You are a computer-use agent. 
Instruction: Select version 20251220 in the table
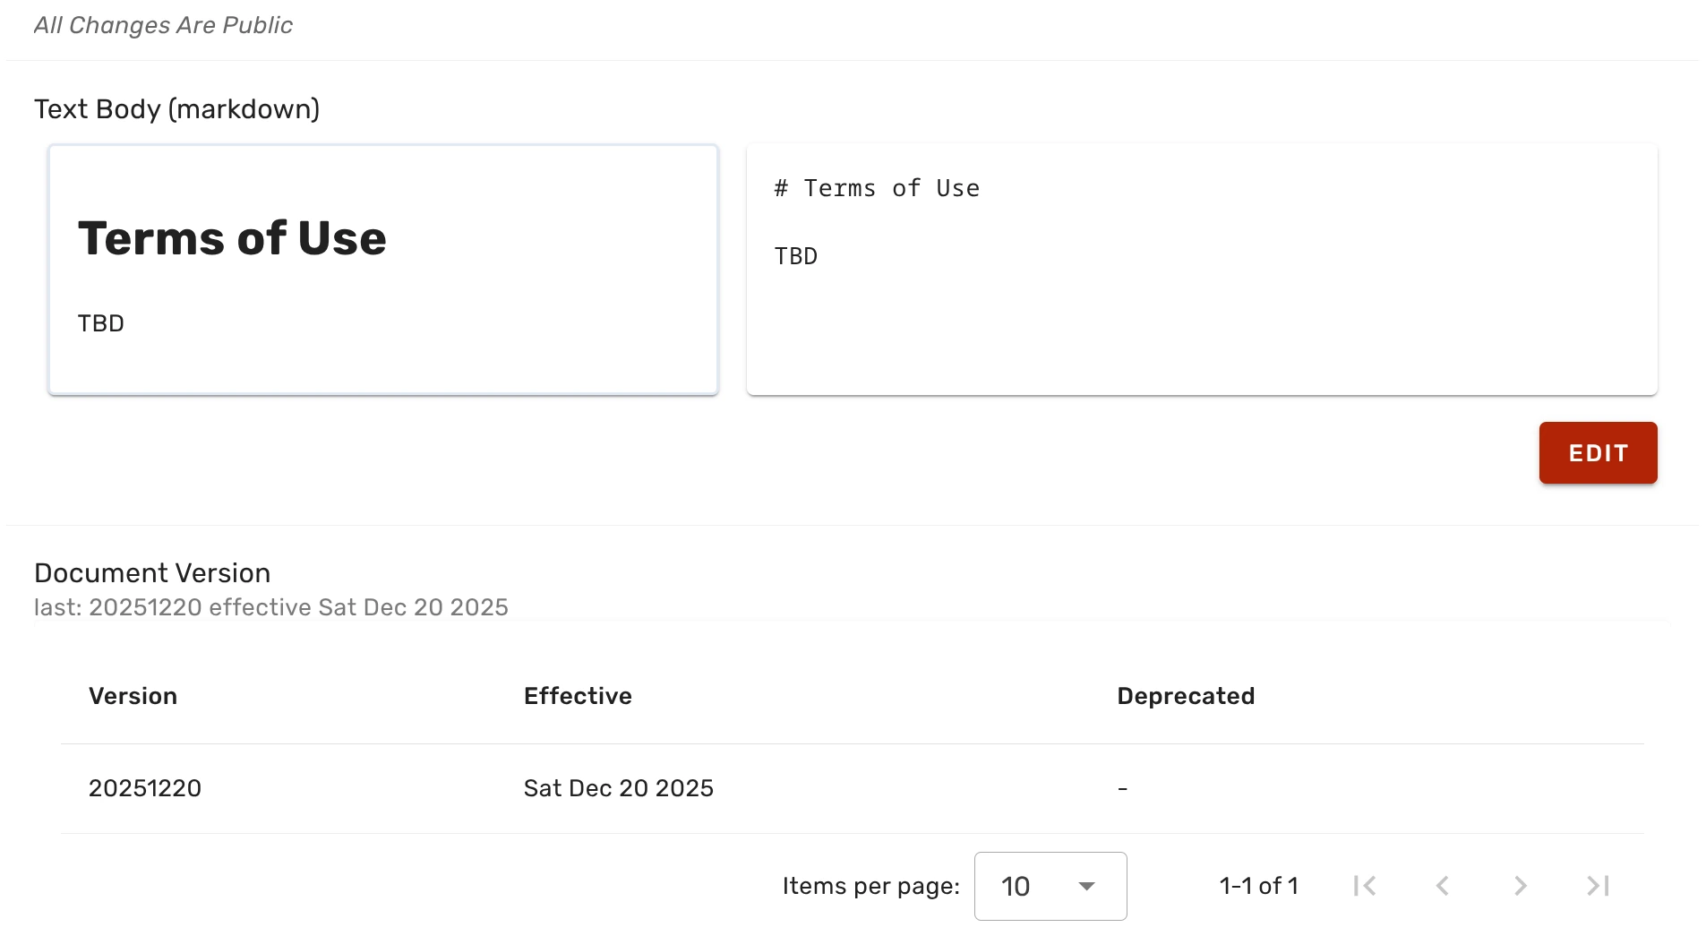[145, 788]
